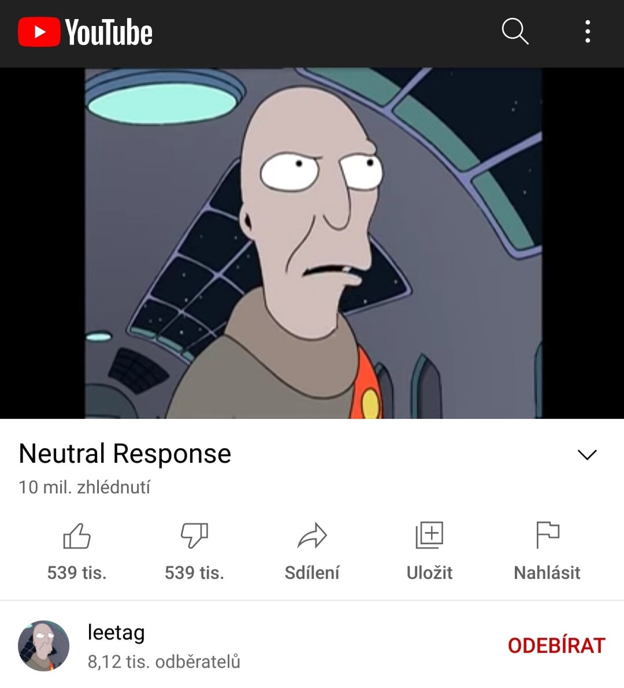The width and height of the screenshot is (624, 688).
Task: Subscribe using the ODEBÍRAT button
Action: tap(557, 645)
